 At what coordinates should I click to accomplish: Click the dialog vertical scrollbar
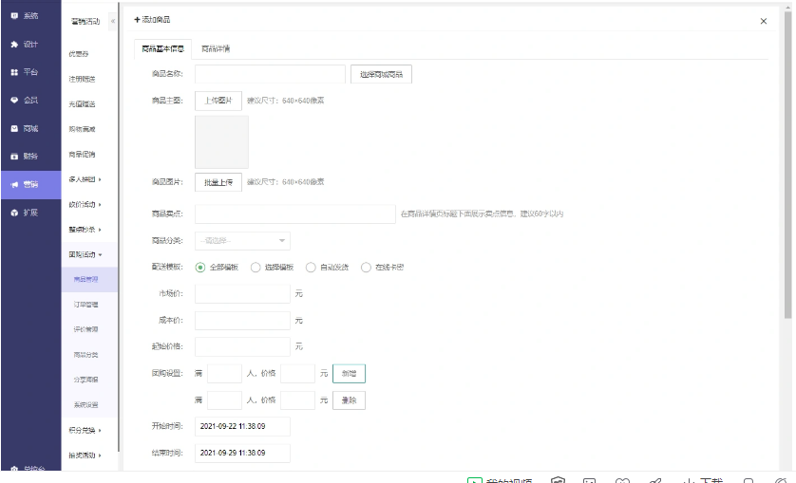tap(787, 165)
